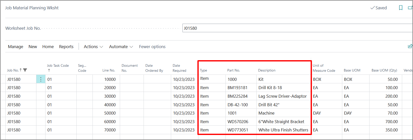Click the bookmark icon near Saved

pyautogui.click(x=401, y=8)
